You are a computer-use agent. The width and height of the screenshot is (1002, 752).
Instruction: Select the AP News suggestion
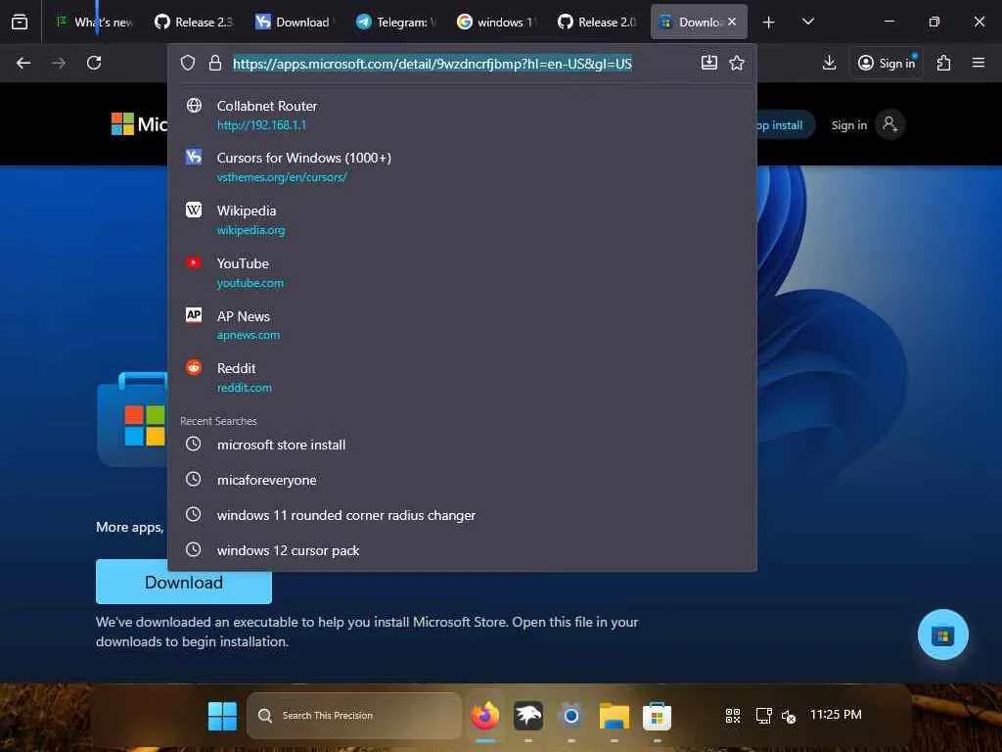pyautogui.click(x=462, y=325)
